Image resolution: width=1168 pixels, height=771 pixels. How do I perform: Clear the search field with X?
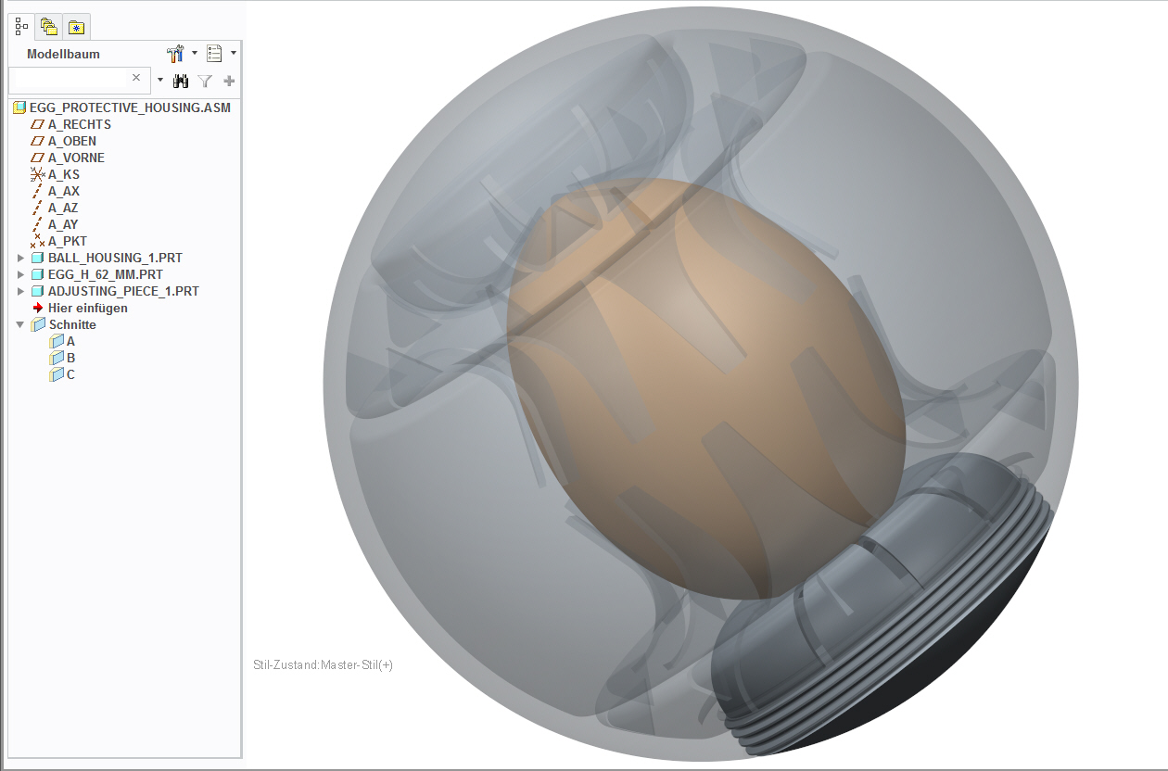[x=136, y=78]
